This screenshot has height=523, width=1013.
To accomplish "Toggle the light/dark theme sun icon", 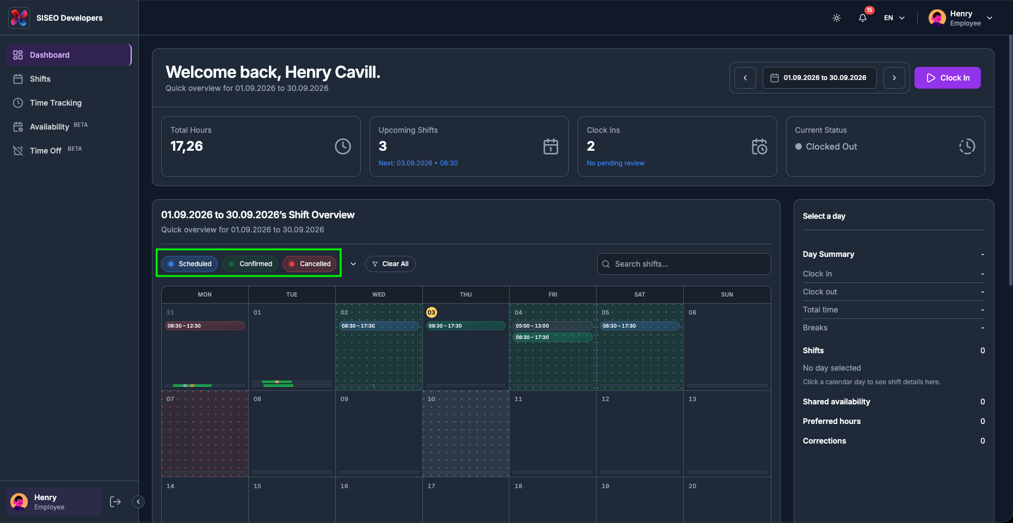I will (x=837, y=18).
